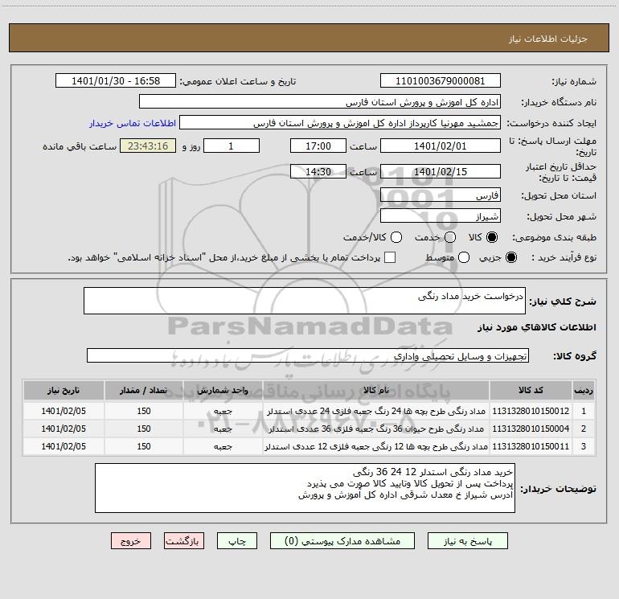Click the چاپ print button
This screenshot has width=619, height=599.
point(237,541)
